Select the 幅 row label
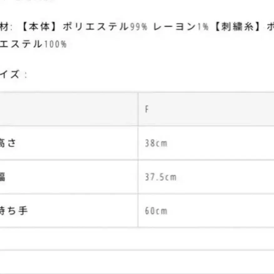This screenshot has width=274, height=274. click(x=3, y=177)
